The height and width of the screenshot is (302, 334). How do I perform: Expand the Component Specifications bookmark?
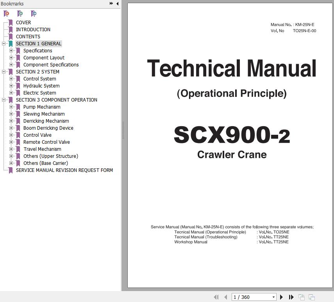click(x=11, y=65)
